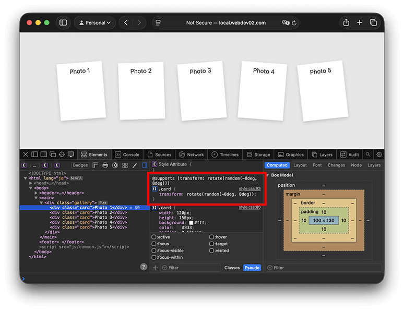Viewport: 404px width, 311px height.
Task: Check the :focus-visible pseudo-class
Action: pyautogui.click(x=154, y=250)
